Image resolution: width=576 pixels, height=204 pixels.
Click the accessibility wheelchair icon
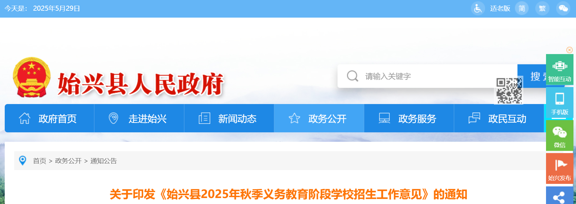[x=478, y=8]
